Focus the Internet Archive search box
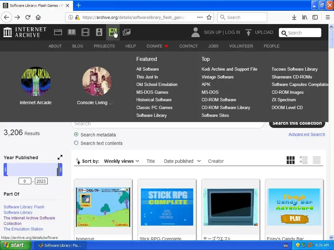This screenshot has width=334, height=250. coord(300,33)
